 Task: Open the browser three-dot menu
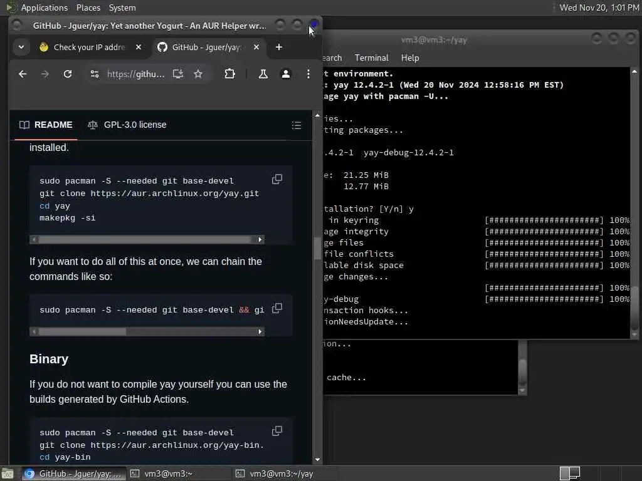click(308, 74)
